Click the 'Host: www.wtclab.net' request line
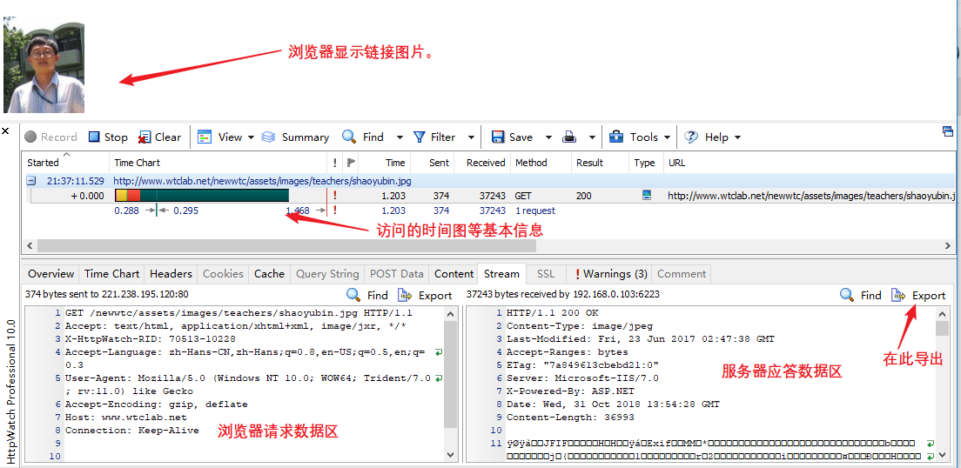This screenshot has height=468, width=961. coord(126,418)
